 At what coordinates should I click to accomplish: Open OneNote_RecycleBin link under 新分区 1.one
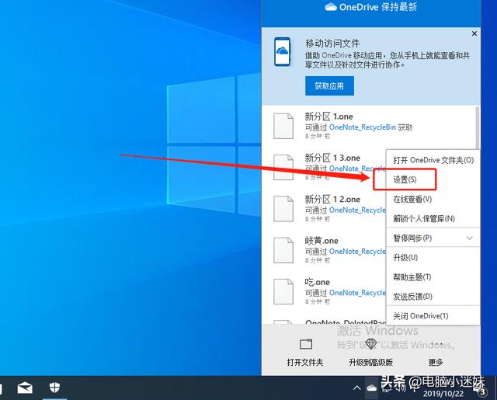click(363, 127)
